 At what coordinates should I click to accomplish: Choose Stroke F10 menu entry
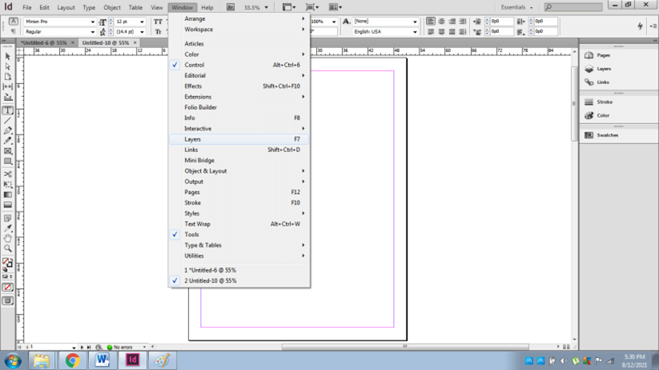click(239, 203)
